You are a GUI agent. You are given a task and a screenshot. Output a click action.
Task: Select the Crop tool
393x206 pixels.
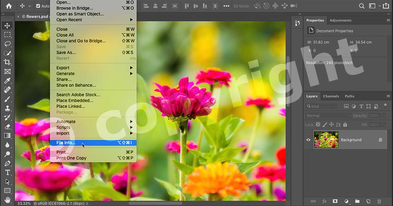pyautogui.click(x=7, y=62)
